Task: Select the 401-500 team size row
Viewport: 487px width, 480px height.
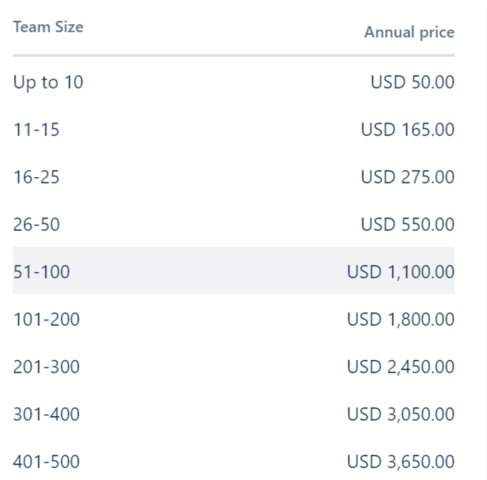Action: 46,461
